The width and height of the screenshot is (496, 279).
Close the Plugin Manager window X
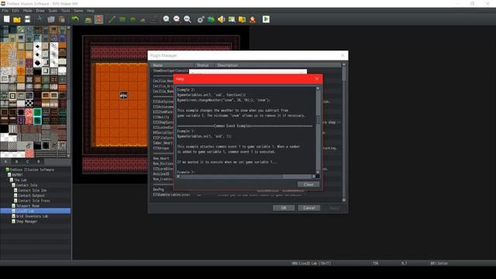tap(343, 55)
